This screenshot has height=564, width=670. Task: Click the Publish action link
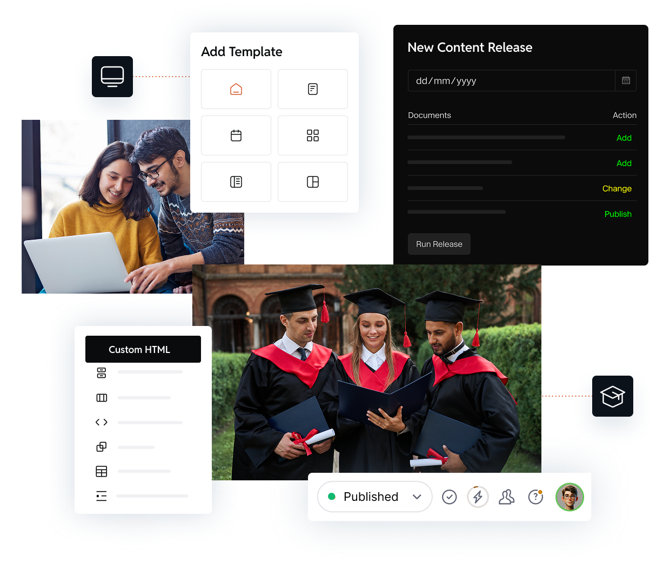[618, 214]
